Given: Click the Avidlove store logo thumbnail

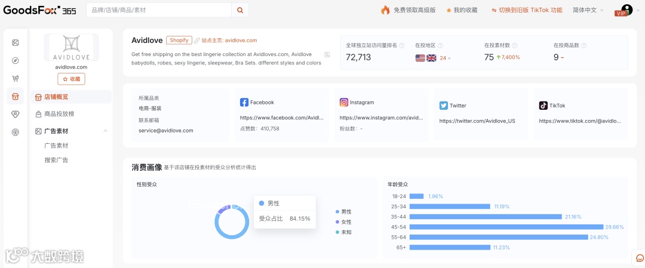Looking at the screenshot, I should pos(71,48).
